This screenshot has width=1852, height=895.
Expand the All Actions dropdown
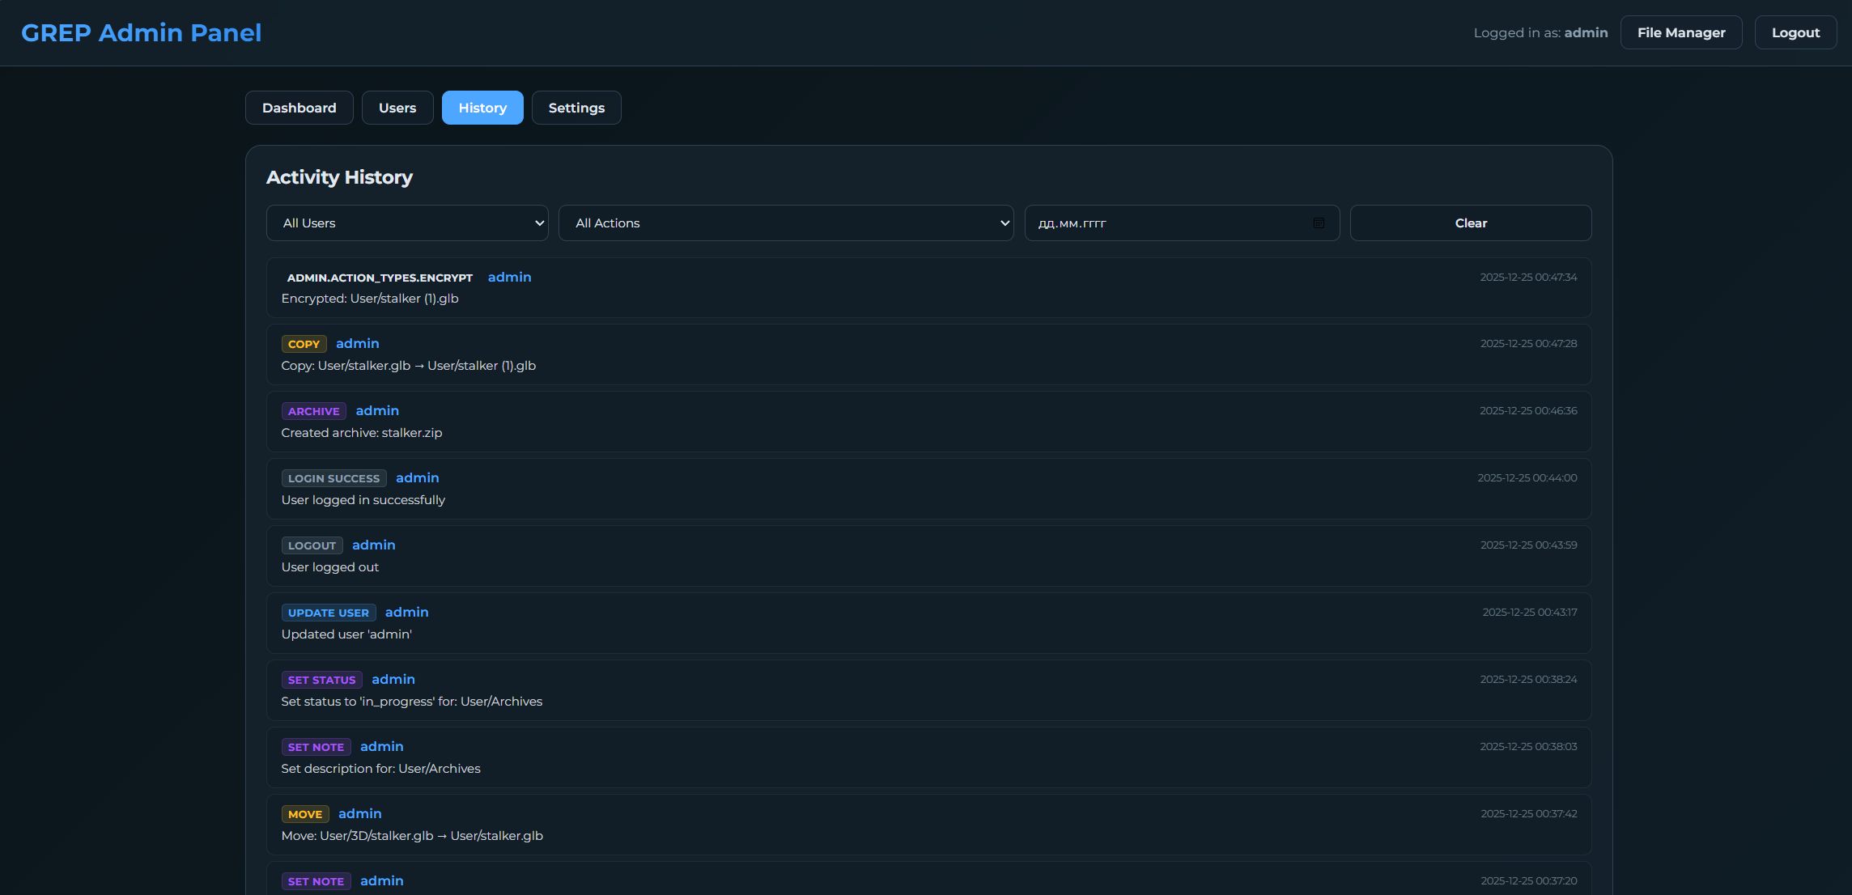785,223
